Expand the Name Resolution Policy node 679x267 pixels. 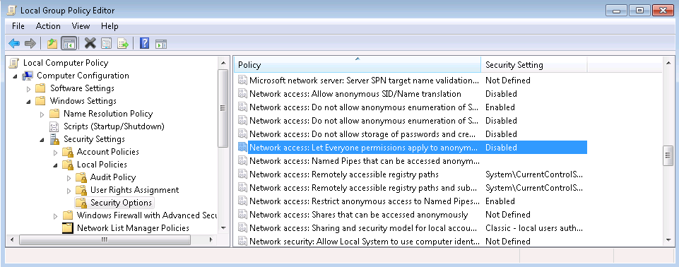click(x=42, y=114)
